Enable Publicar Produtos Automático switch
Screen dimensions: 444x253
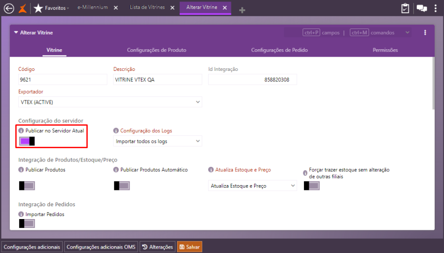point(122,186)
